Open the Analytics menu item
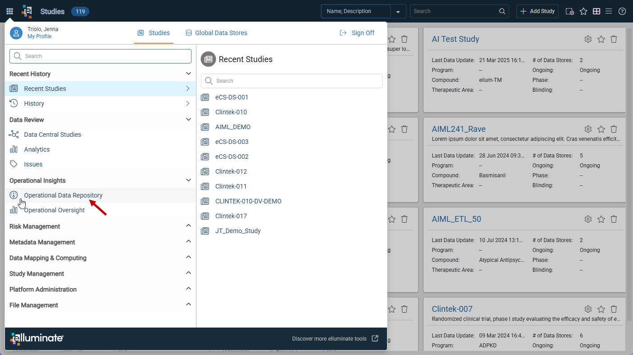Image resolution: width=633 pixels, height=355 pixels. [100, 149]
